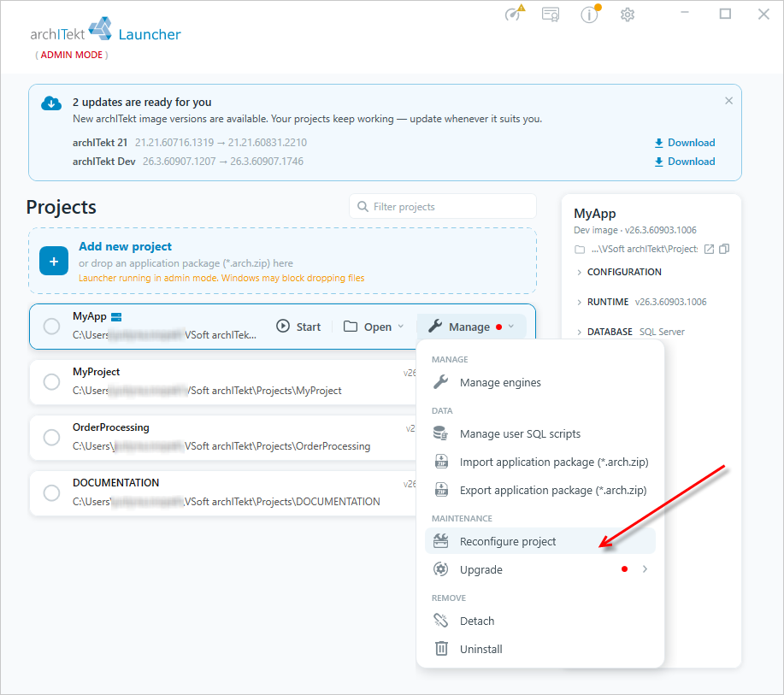Viewport: 784px width, 695px height.
Task: Select the DOCUMENTATION radio button
Action: tap(51, 493)
